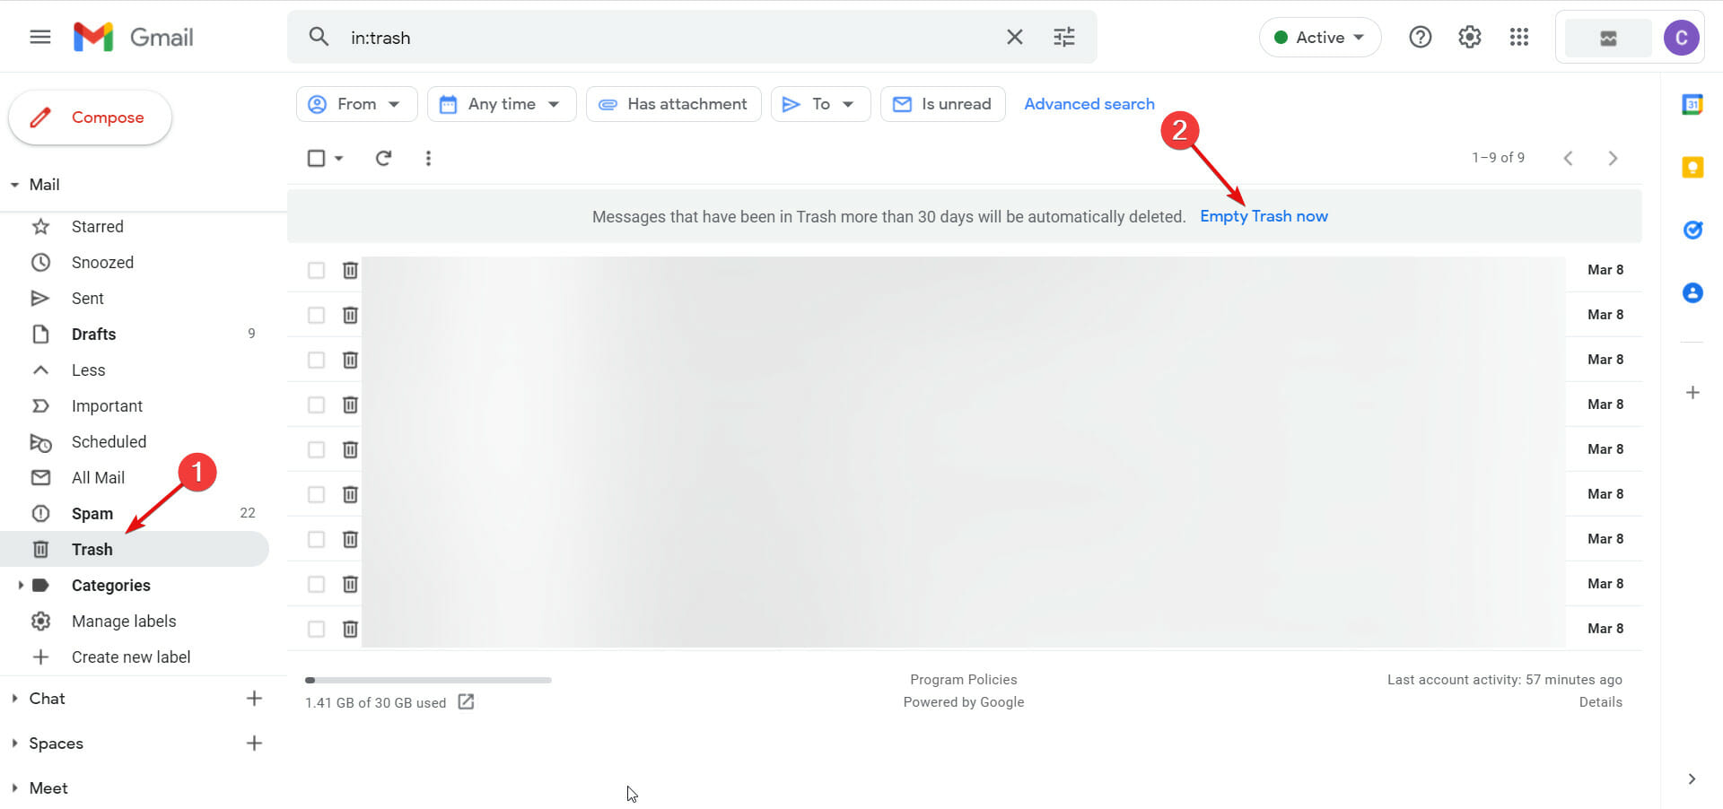
Task: Select the third message checkbox
Action: point(316,360)
